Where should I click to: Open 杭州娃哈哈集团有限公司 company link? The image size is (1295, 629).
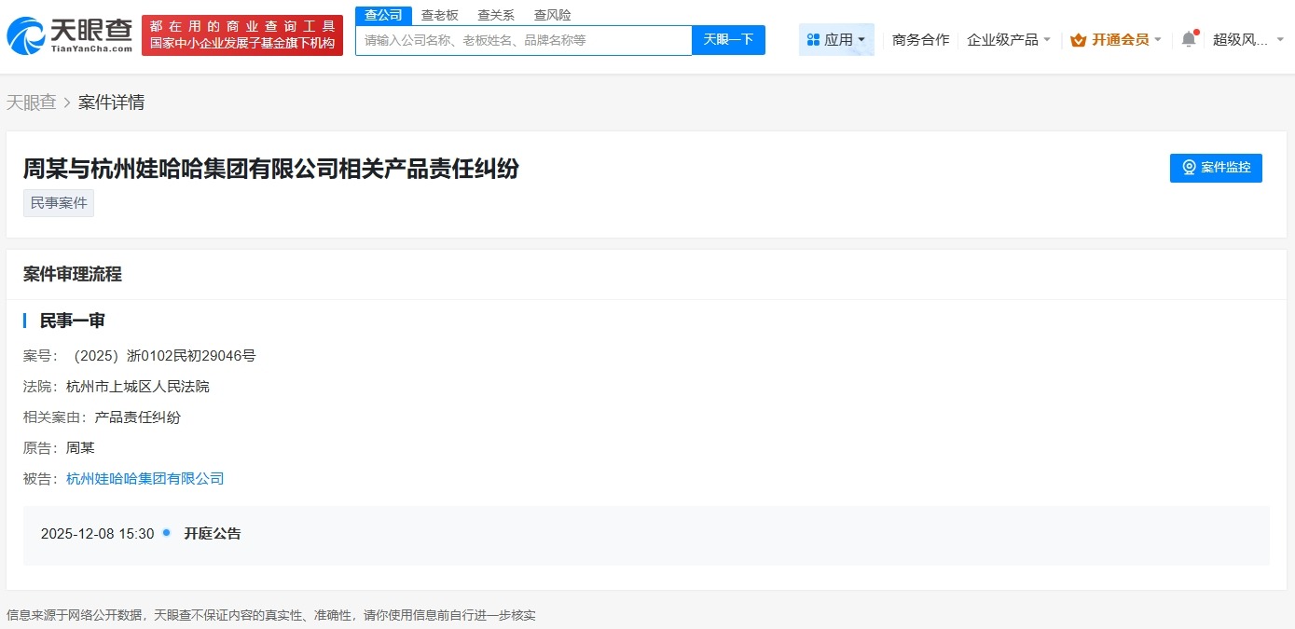[145, 478]
